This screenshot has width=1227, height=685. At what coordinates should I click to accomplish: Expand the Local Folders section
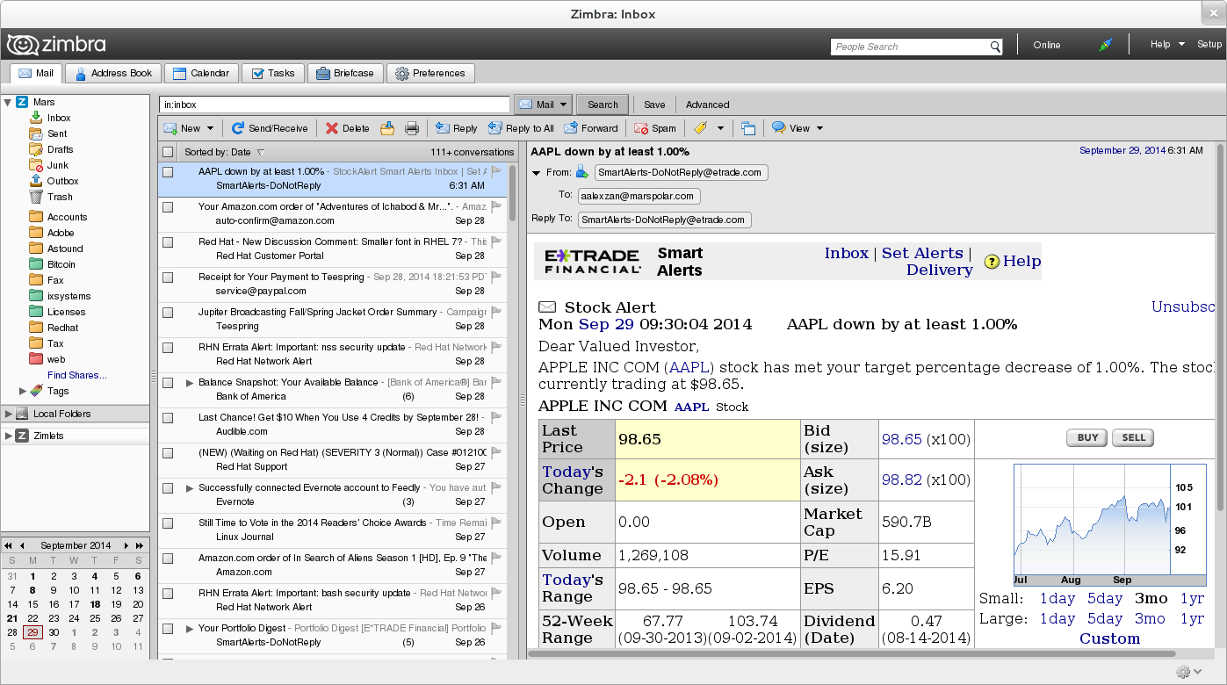coord(8,414)
